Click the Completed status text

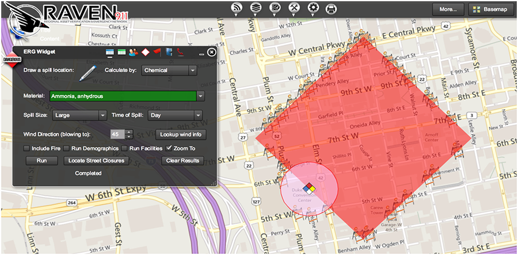pos(88,173)
